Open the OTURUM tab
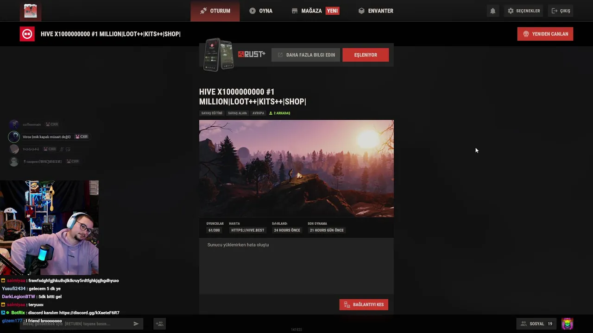This screenshot has width=593, height=333. pos(215,11)
